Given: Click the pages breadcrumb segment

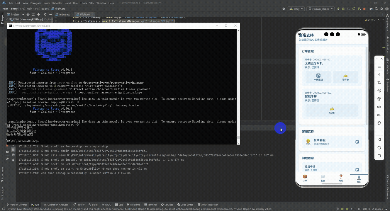Looking at the screenshot, I should pos(45,9).
